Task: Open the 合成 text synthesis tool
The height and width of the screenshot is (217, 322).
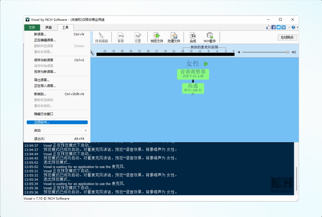Action: [193, 38]
